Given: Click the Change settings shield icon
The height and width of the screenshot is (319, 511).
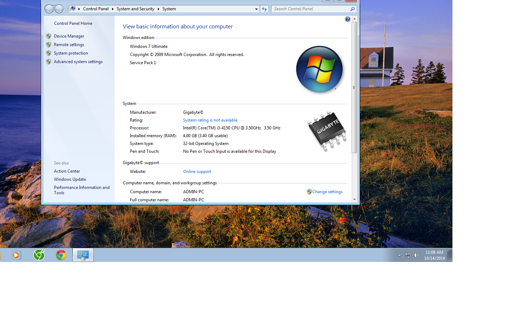Looking at the screenshot, I should [309, 192].
